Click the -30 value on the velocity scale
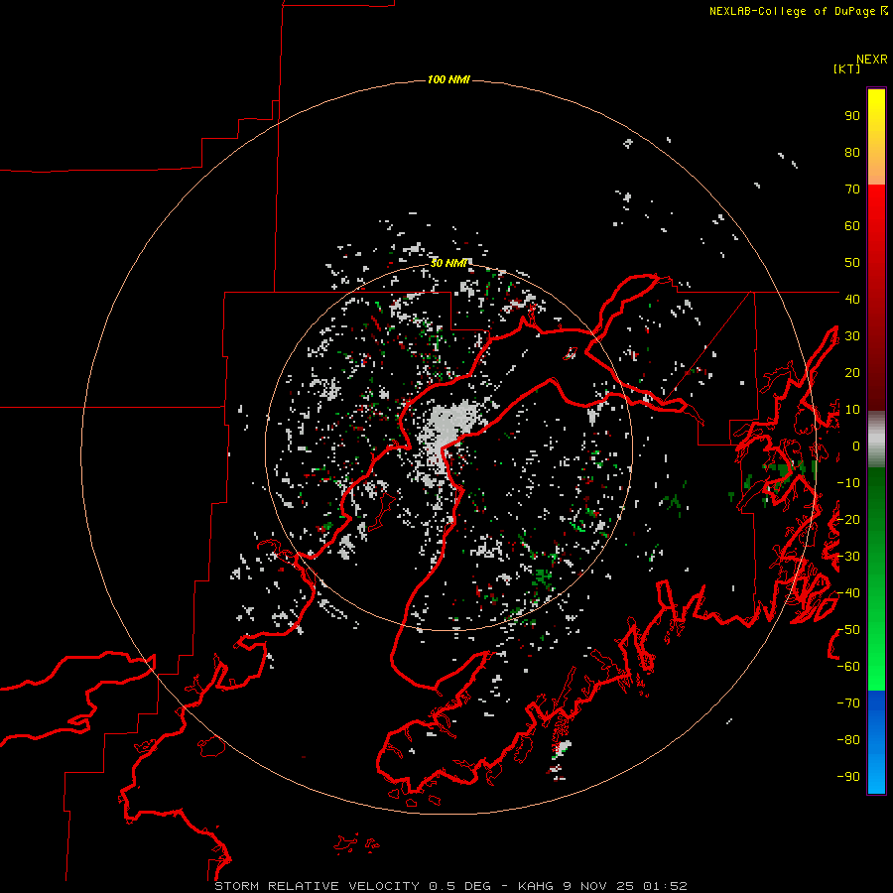 [848, 557]
